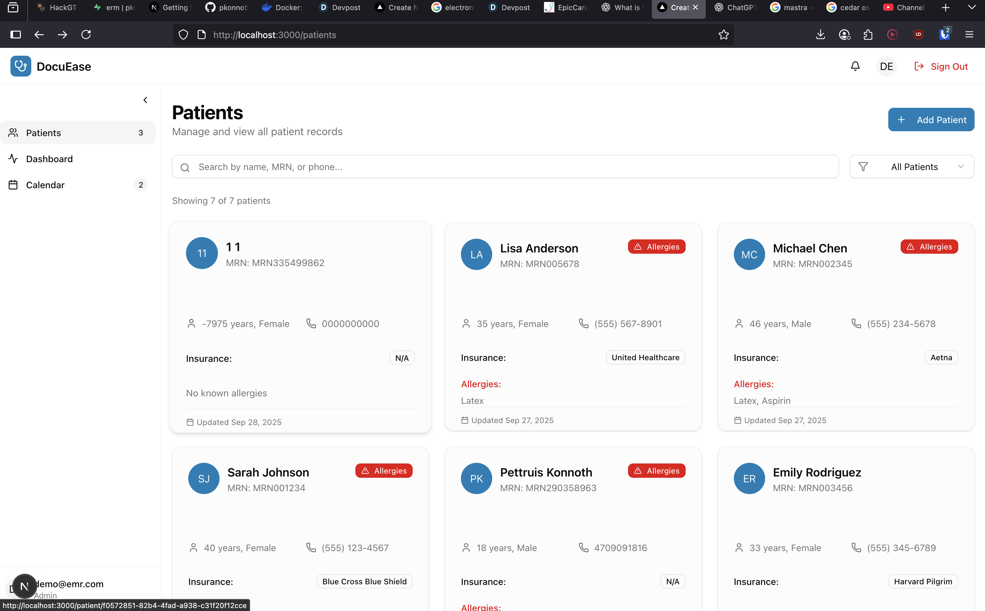The height and width of the screenshot is (611, 985).
Task: Open the DE user avatar
Action: tap(886, 66)
